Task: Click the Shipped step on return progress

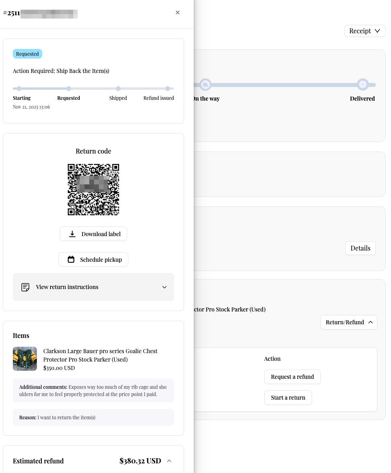Action: click(x=118, y=89)
